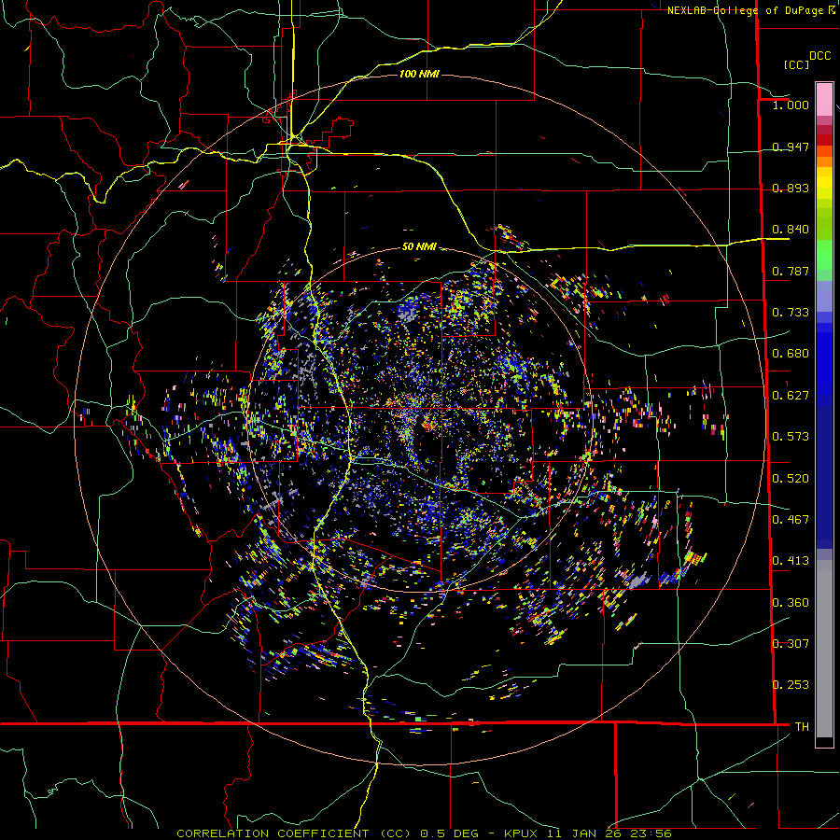Screen dimensions: 840x840
Task: Click the 1.000 value on the color scale
Action: (791, 105)
